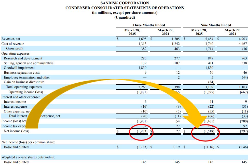Click cost of revenue value 1,242
Image resolution: width=248 pixels, height=165 pixels.
176,44
